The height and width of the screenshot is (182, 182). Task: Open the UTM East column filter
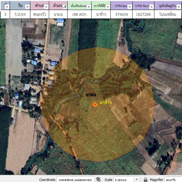[x=129, y=7]
